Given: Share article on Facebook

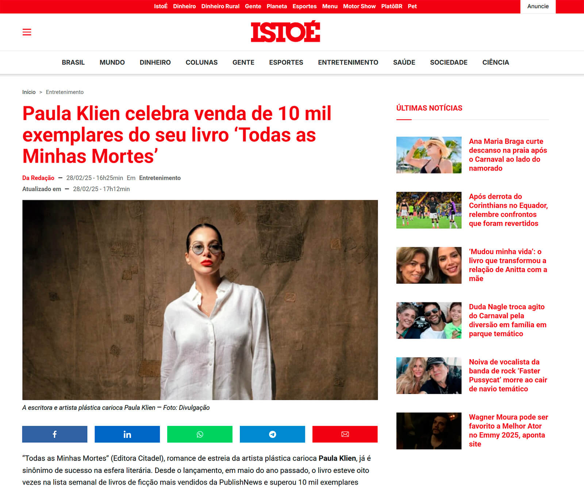Looking at the screenshot, I should pyautogui.click(x=55, y=434).
